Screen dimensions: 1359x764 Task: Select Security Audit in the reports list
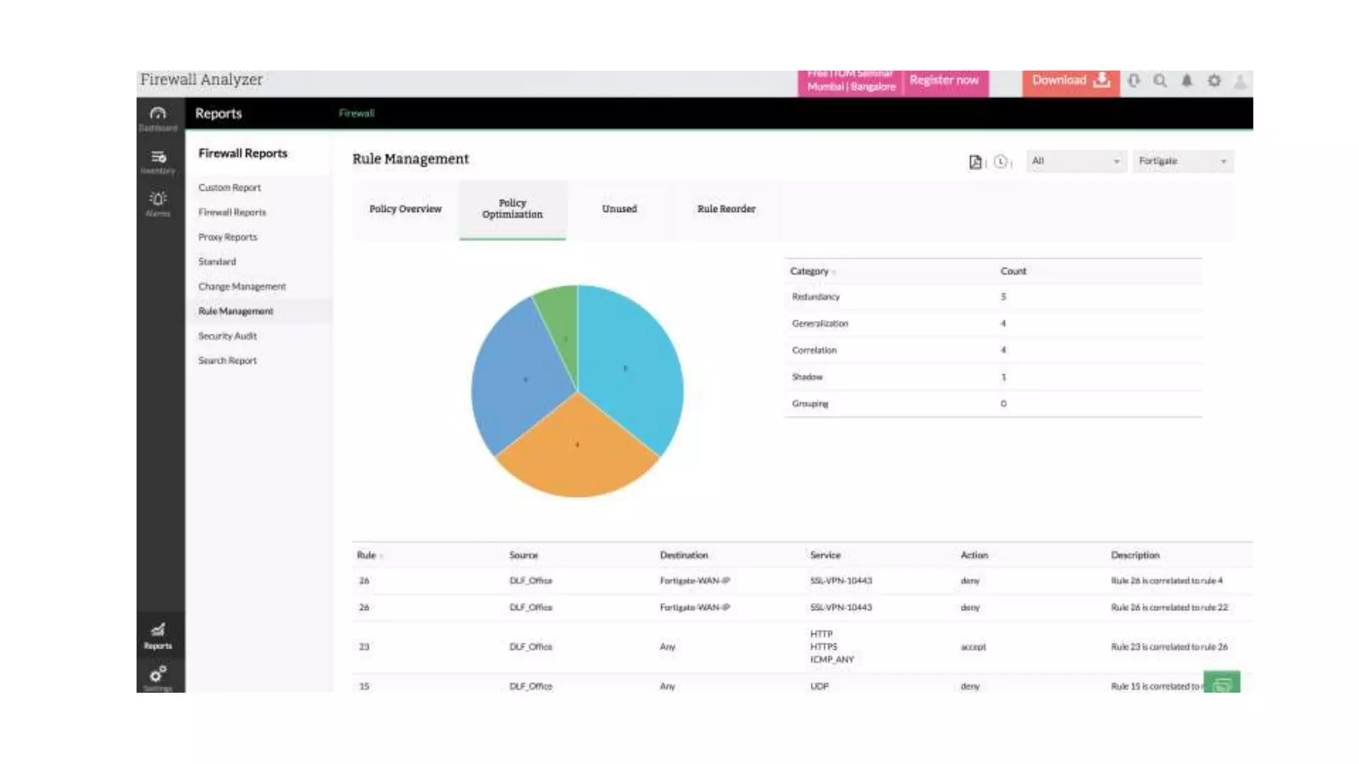coord(228,336)
